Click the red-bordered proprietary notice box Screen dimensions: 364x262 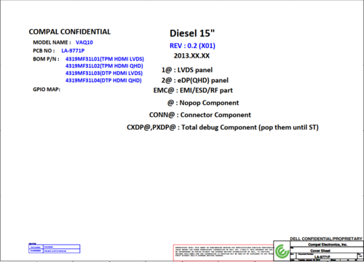(x=223, y=253)
